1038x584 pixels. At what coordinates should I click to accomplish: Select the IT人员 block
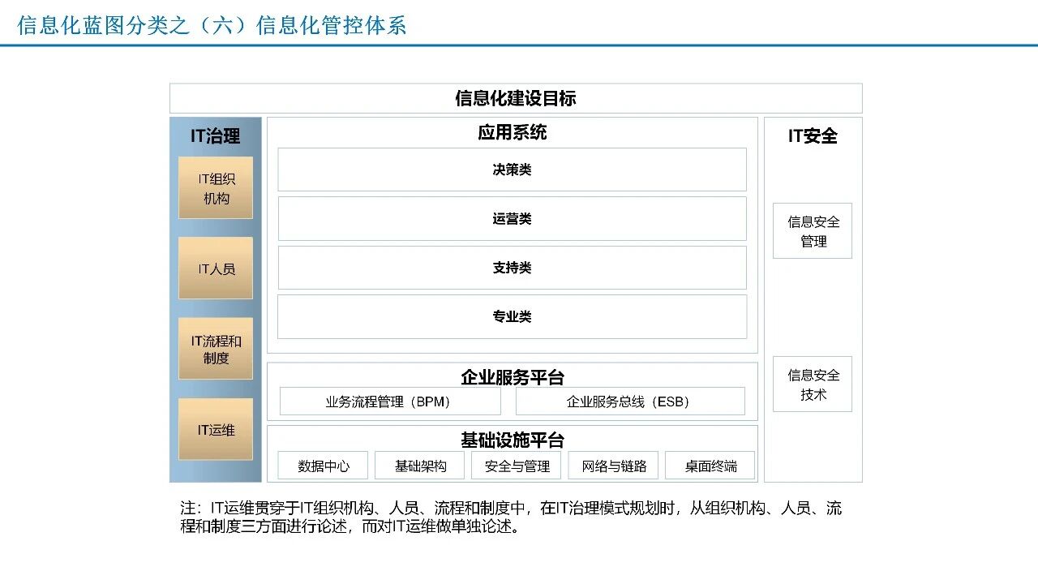216,268
